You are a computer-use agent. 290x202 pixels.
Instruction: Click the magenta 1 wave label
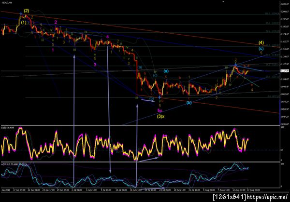coord(53,50)
